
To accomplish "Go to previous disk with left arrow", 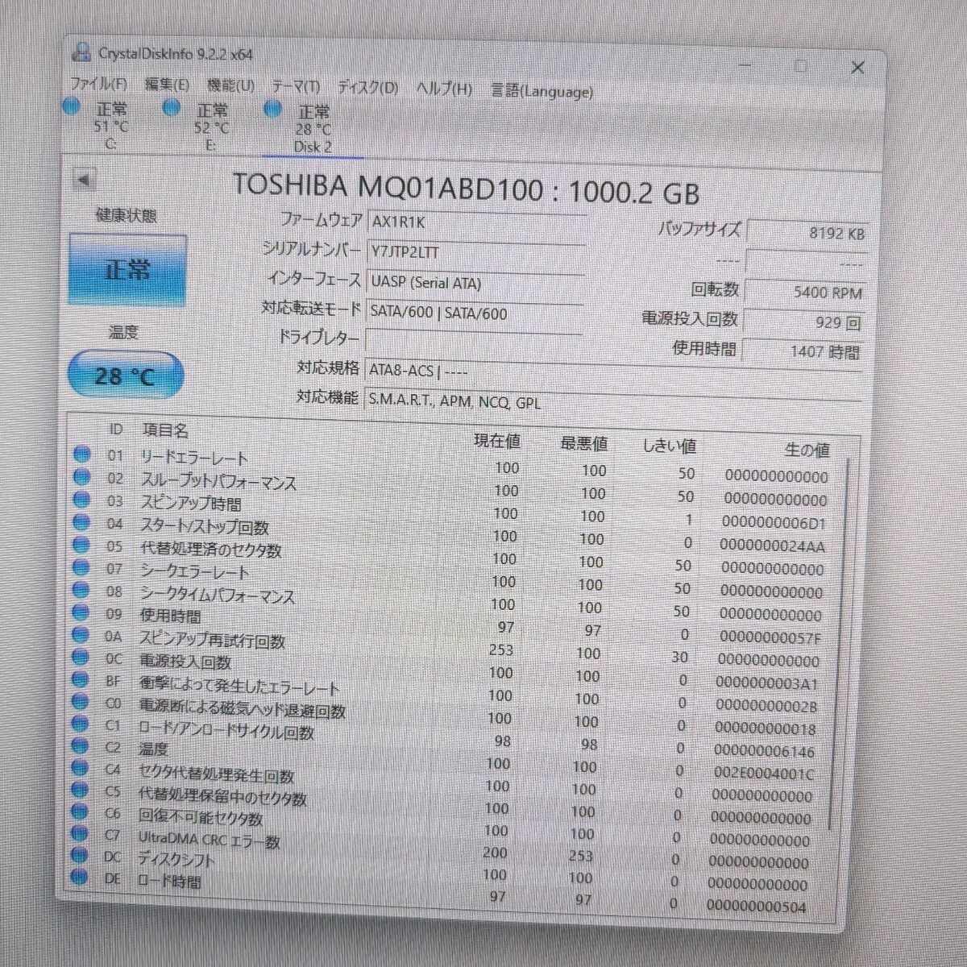I will tap(84, 179).
